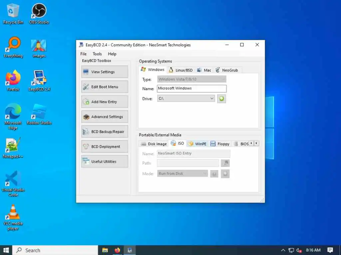This screenshot has height=255, width=341.
Task: Select the Roblox Studio desktop shortcut
Action: (x=39, y=114)
